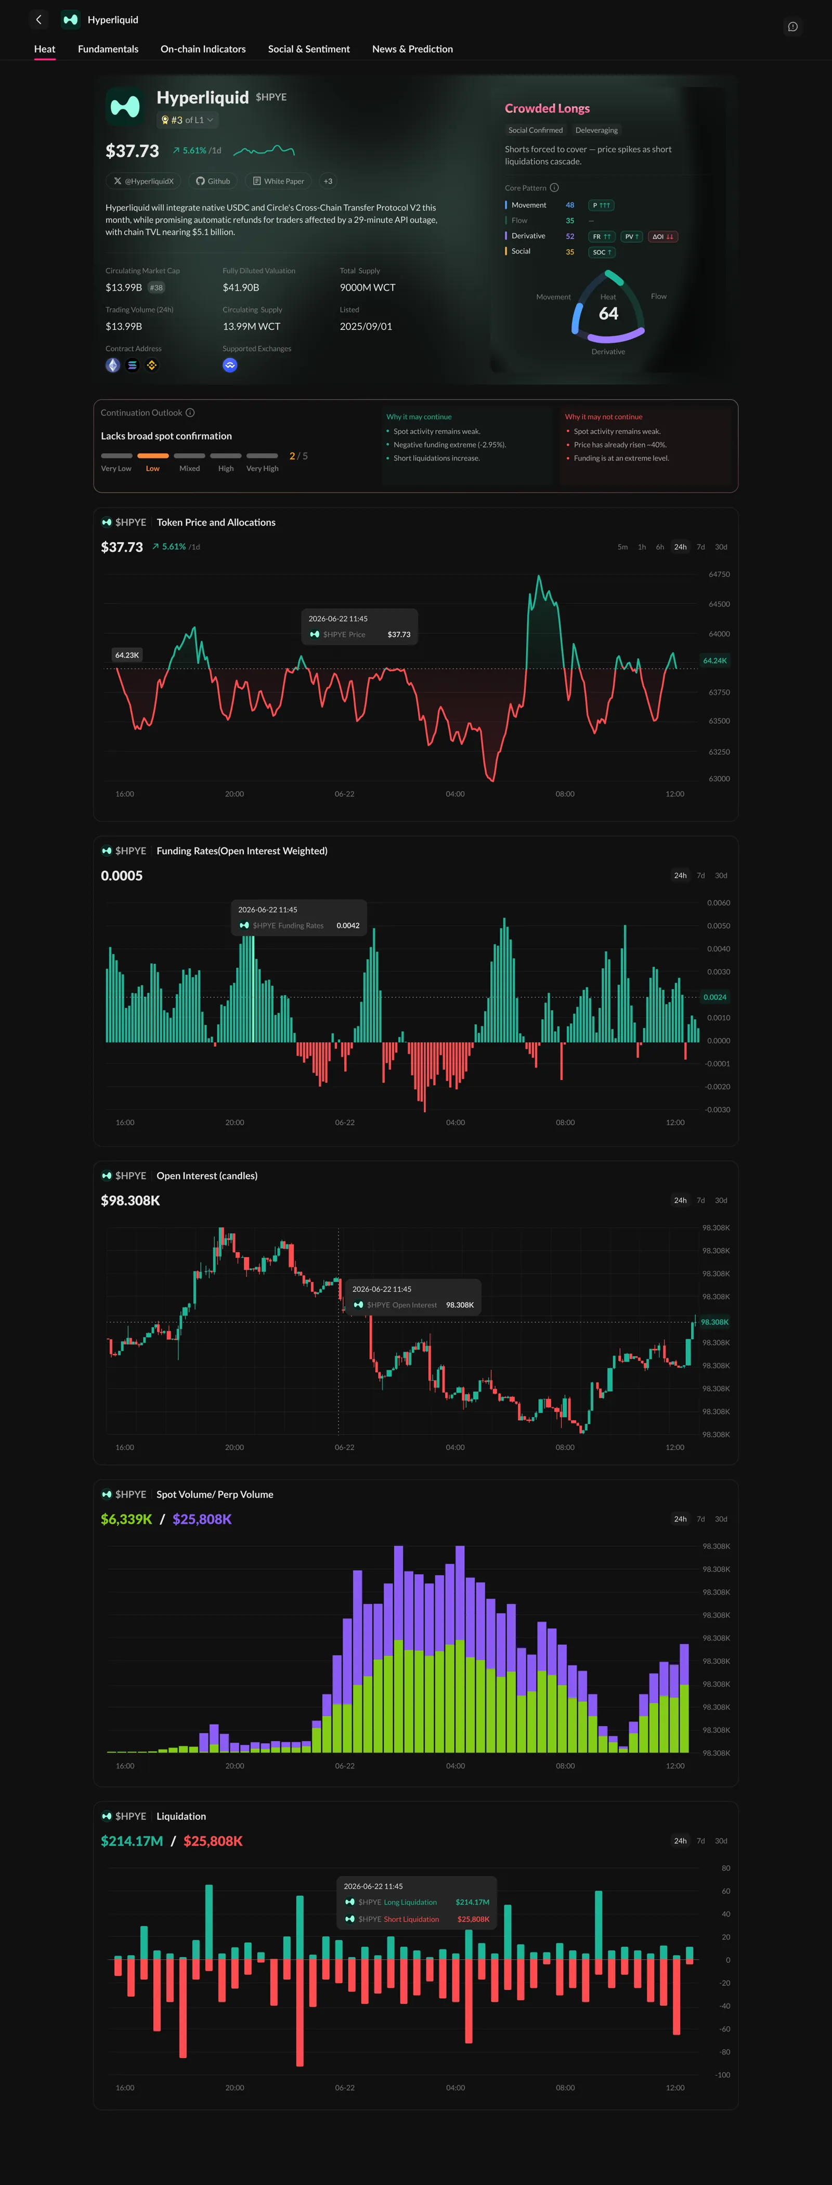The height and width of the screenshot is (2185, 832).
Task: Click the Very High segment of outlook bar
Action: (x=262, y=456)
